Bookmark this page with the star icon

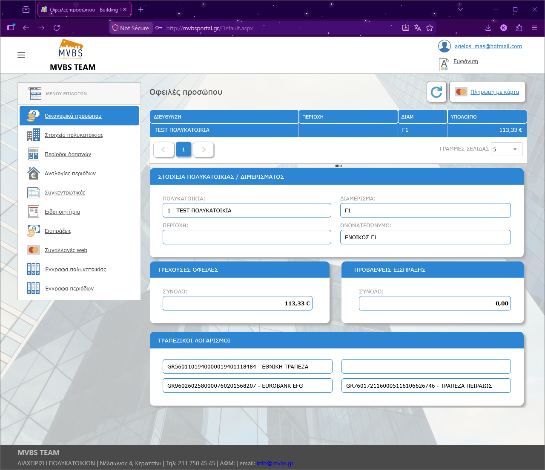pyautogui.click(x=430, y=28)
